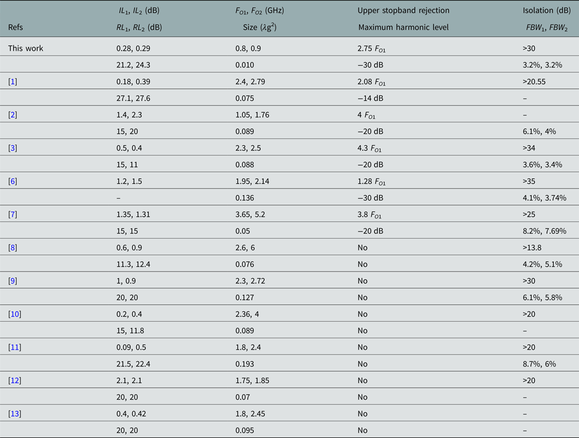Click the reference [9] link

[x=13, y=280]
